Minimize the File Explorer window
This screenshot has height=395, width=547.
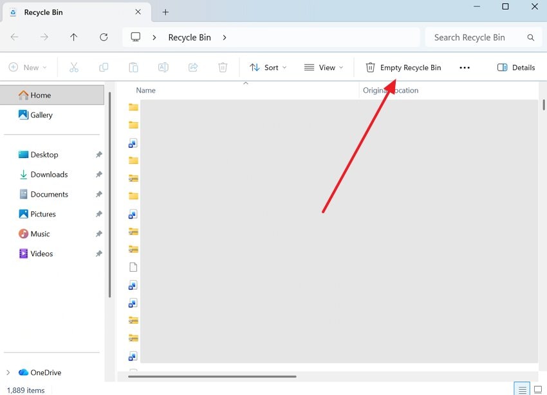pyautogui.click(x=476, y=6)
